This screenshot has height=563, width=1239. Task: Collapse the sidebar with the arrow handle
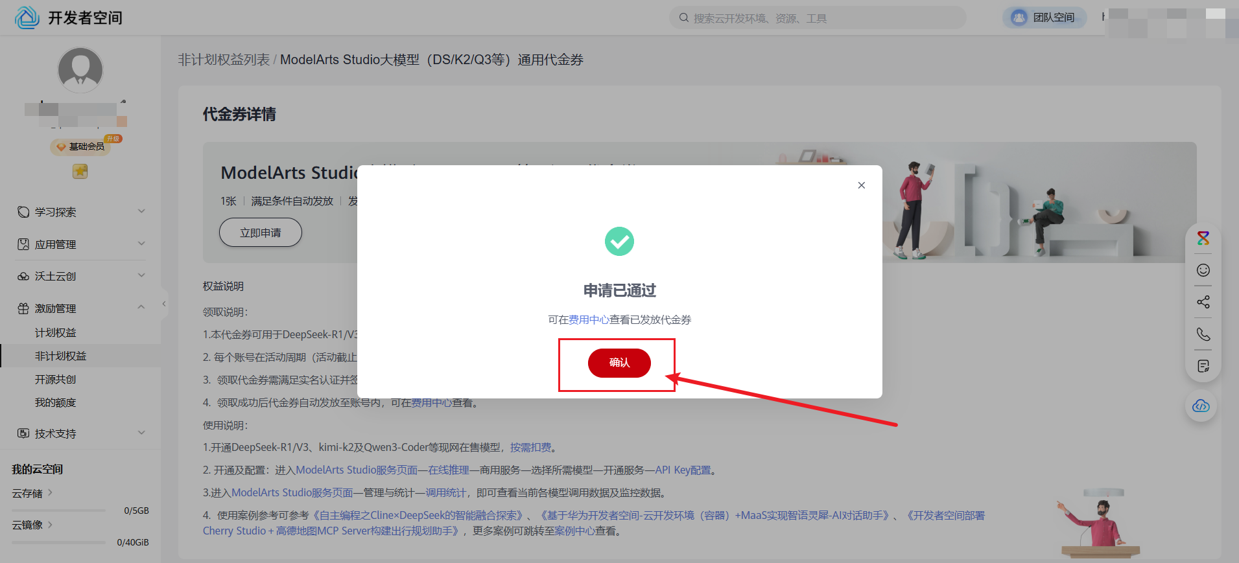(x=164, y=304)
